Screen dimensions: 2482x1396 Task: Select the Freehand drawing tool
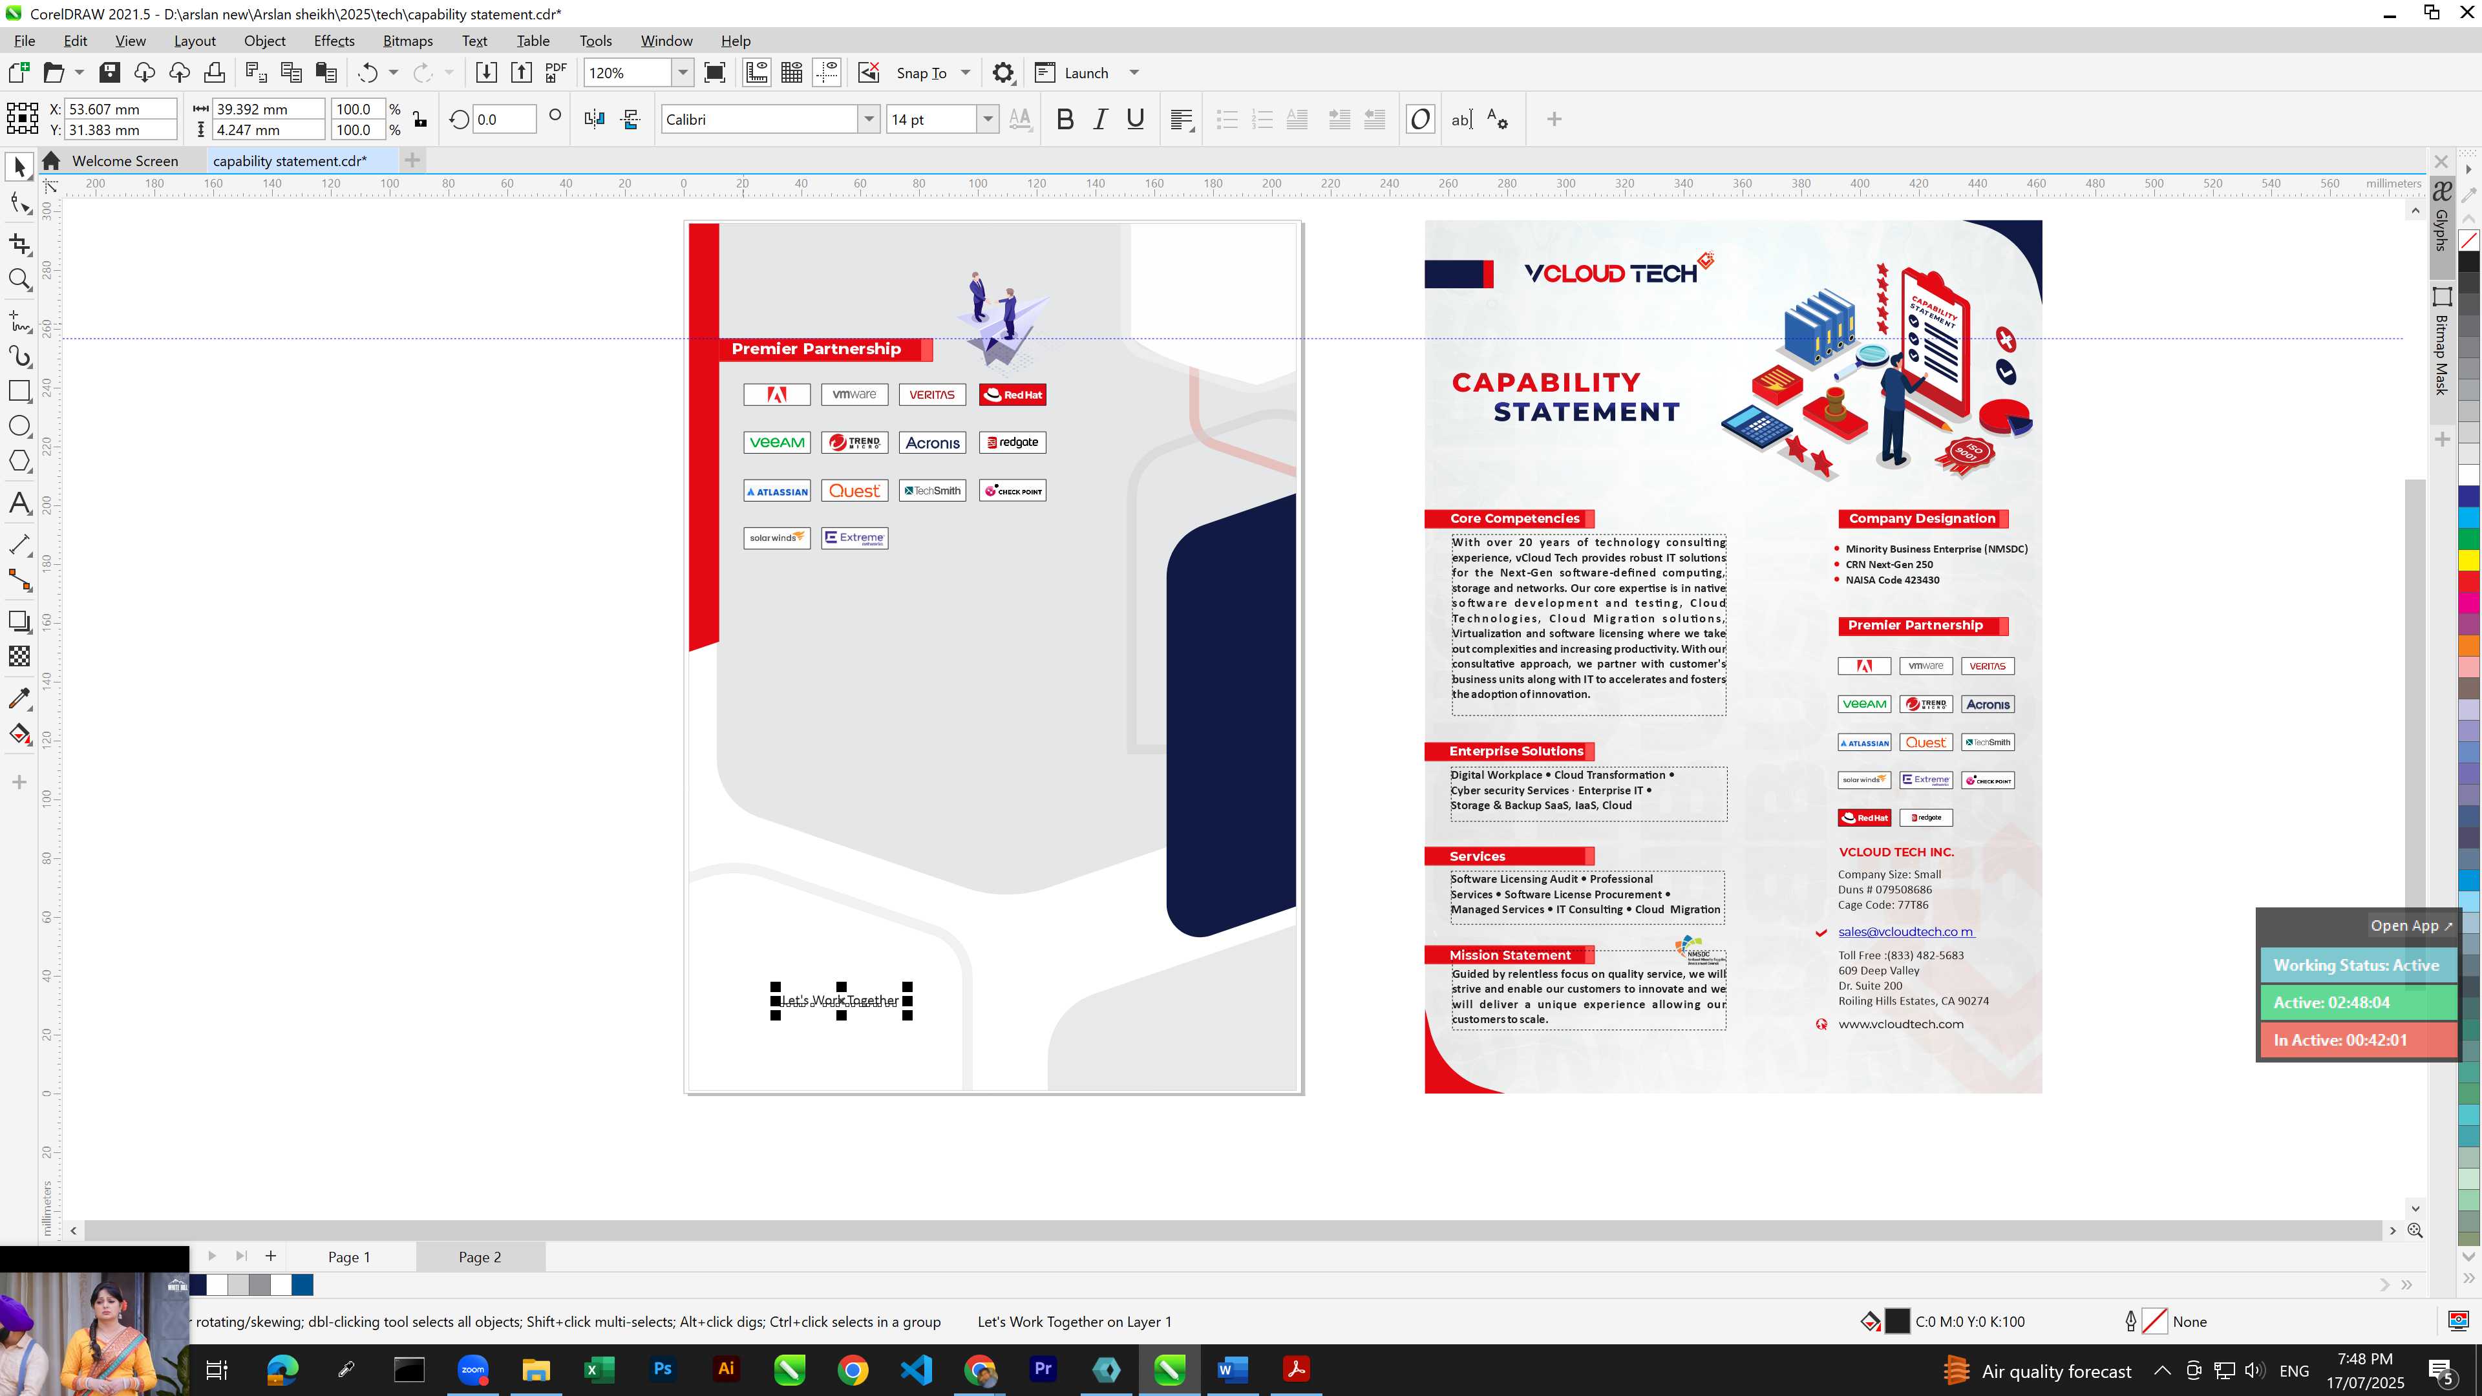point(19,320)
